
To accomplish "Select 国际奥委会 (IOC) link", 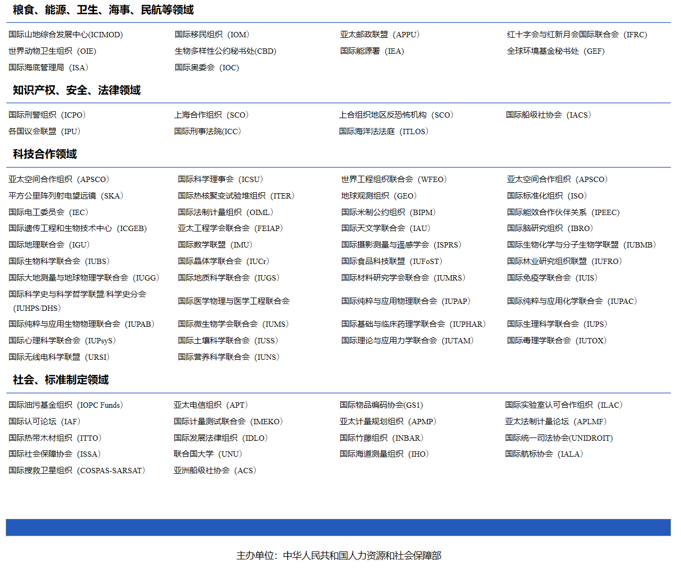I will point(207,68).
